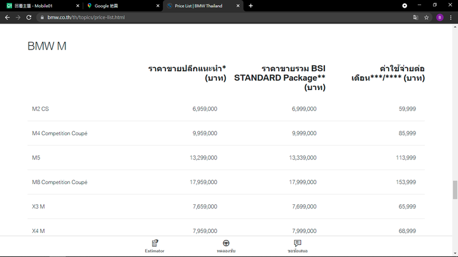Screen dimensions: 458x257
Task: Click the M5 price 13,299,000
Action: pos(204,157)
